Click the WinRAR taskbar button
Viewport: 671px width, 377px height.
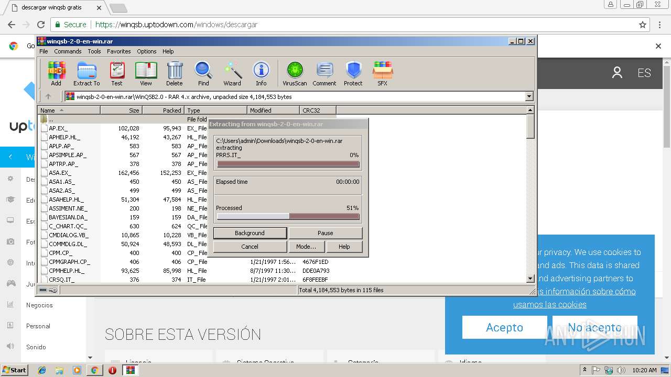(131, 370)
